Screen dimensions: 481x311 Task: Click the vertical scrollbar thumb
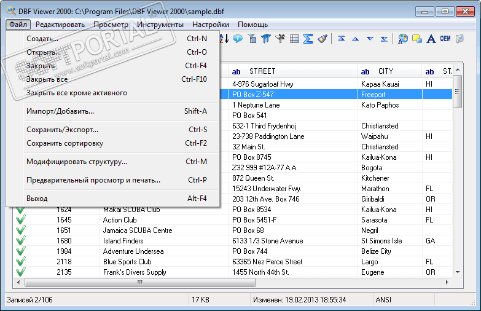point(458,92)
